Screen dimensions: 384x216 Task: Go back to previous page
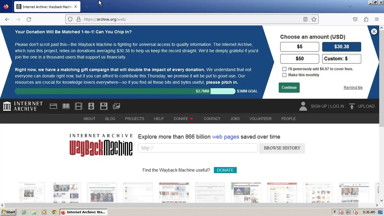click(7, 19)
